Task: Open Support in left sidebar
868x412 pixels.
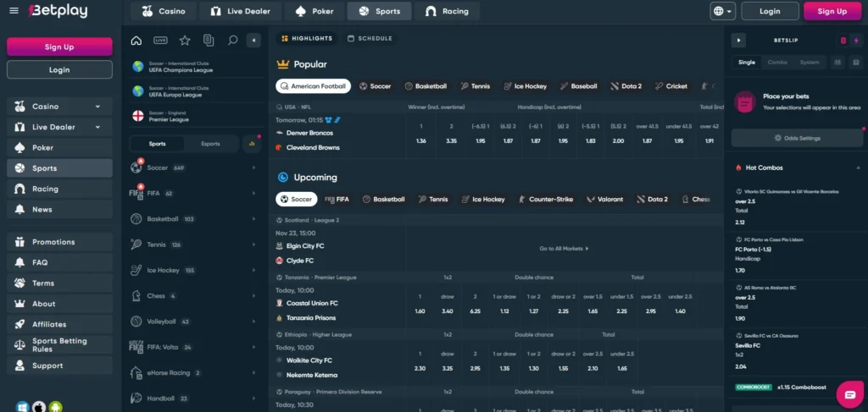Action: coord(59,365)
